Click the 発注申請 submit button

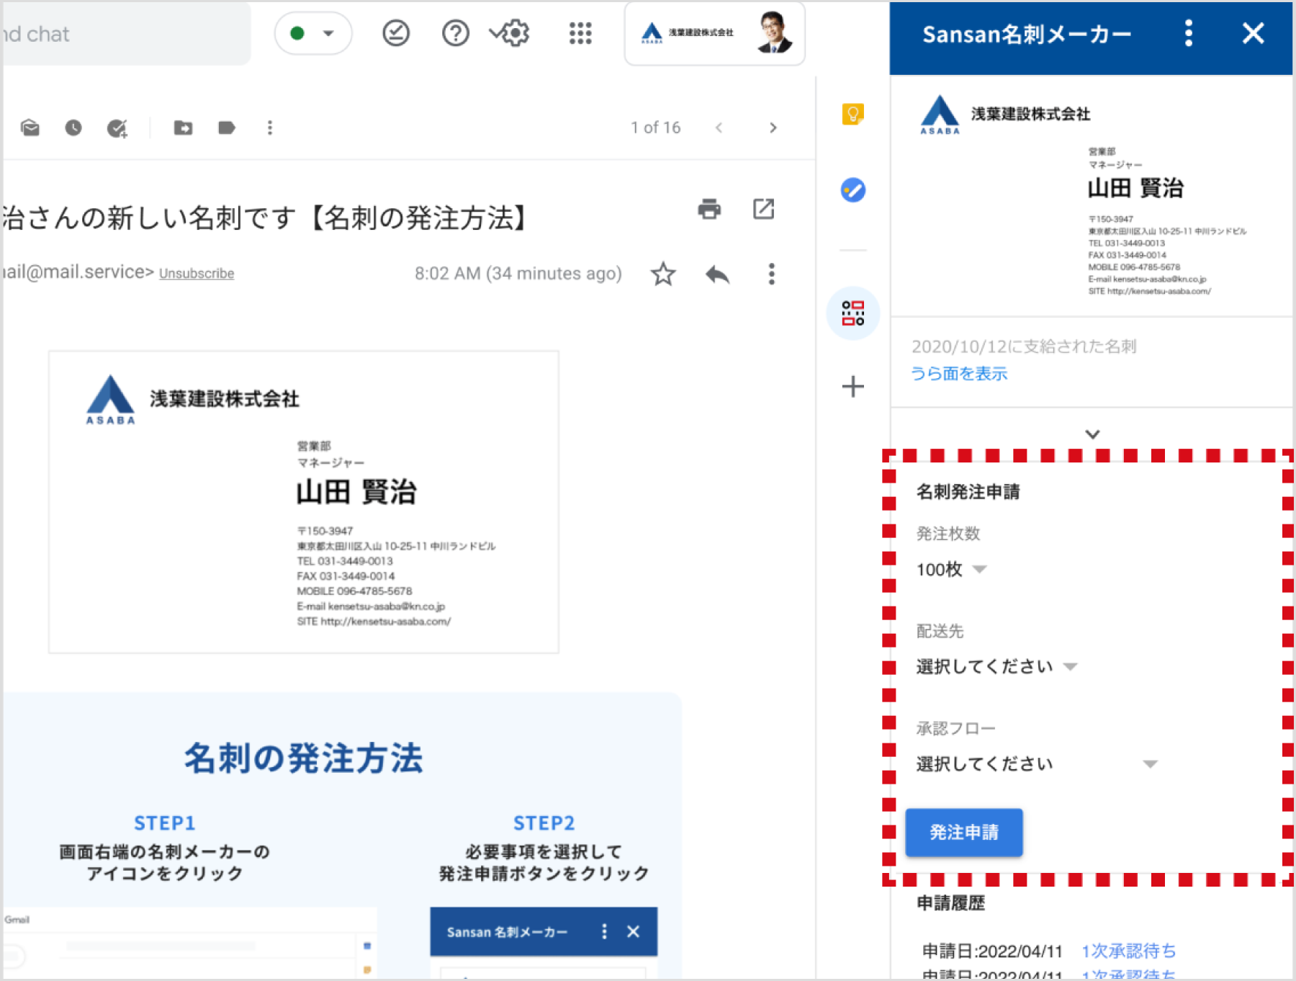click(964, 833)
